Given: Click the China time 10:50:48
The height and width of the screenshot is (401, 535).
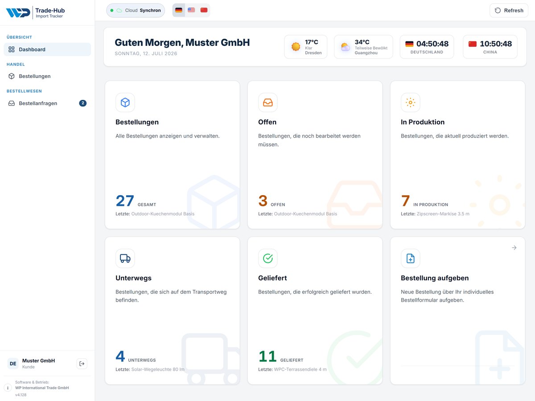Looking at the screenshot, I should (x=496, y=44).
